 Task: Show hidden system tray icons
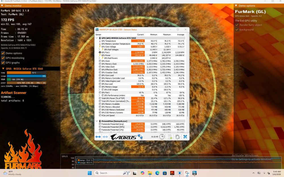[253, 173]
